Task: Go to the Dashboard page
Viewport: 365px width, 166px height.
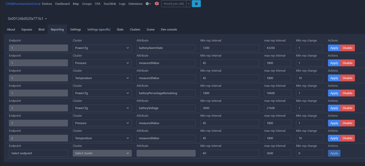Action: coord(62,4)
